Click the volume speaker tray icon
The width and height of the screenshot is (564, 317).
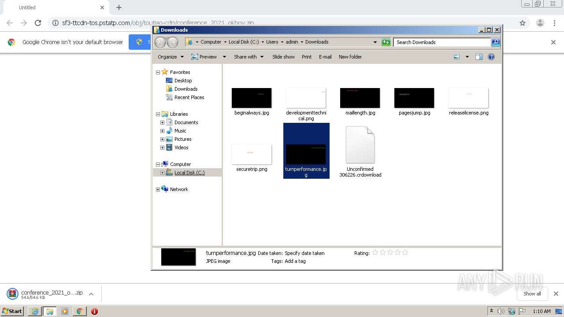(x=501, y=311)
